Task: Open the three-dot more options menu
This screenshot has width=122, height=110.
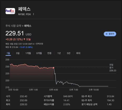Action: 34,14
